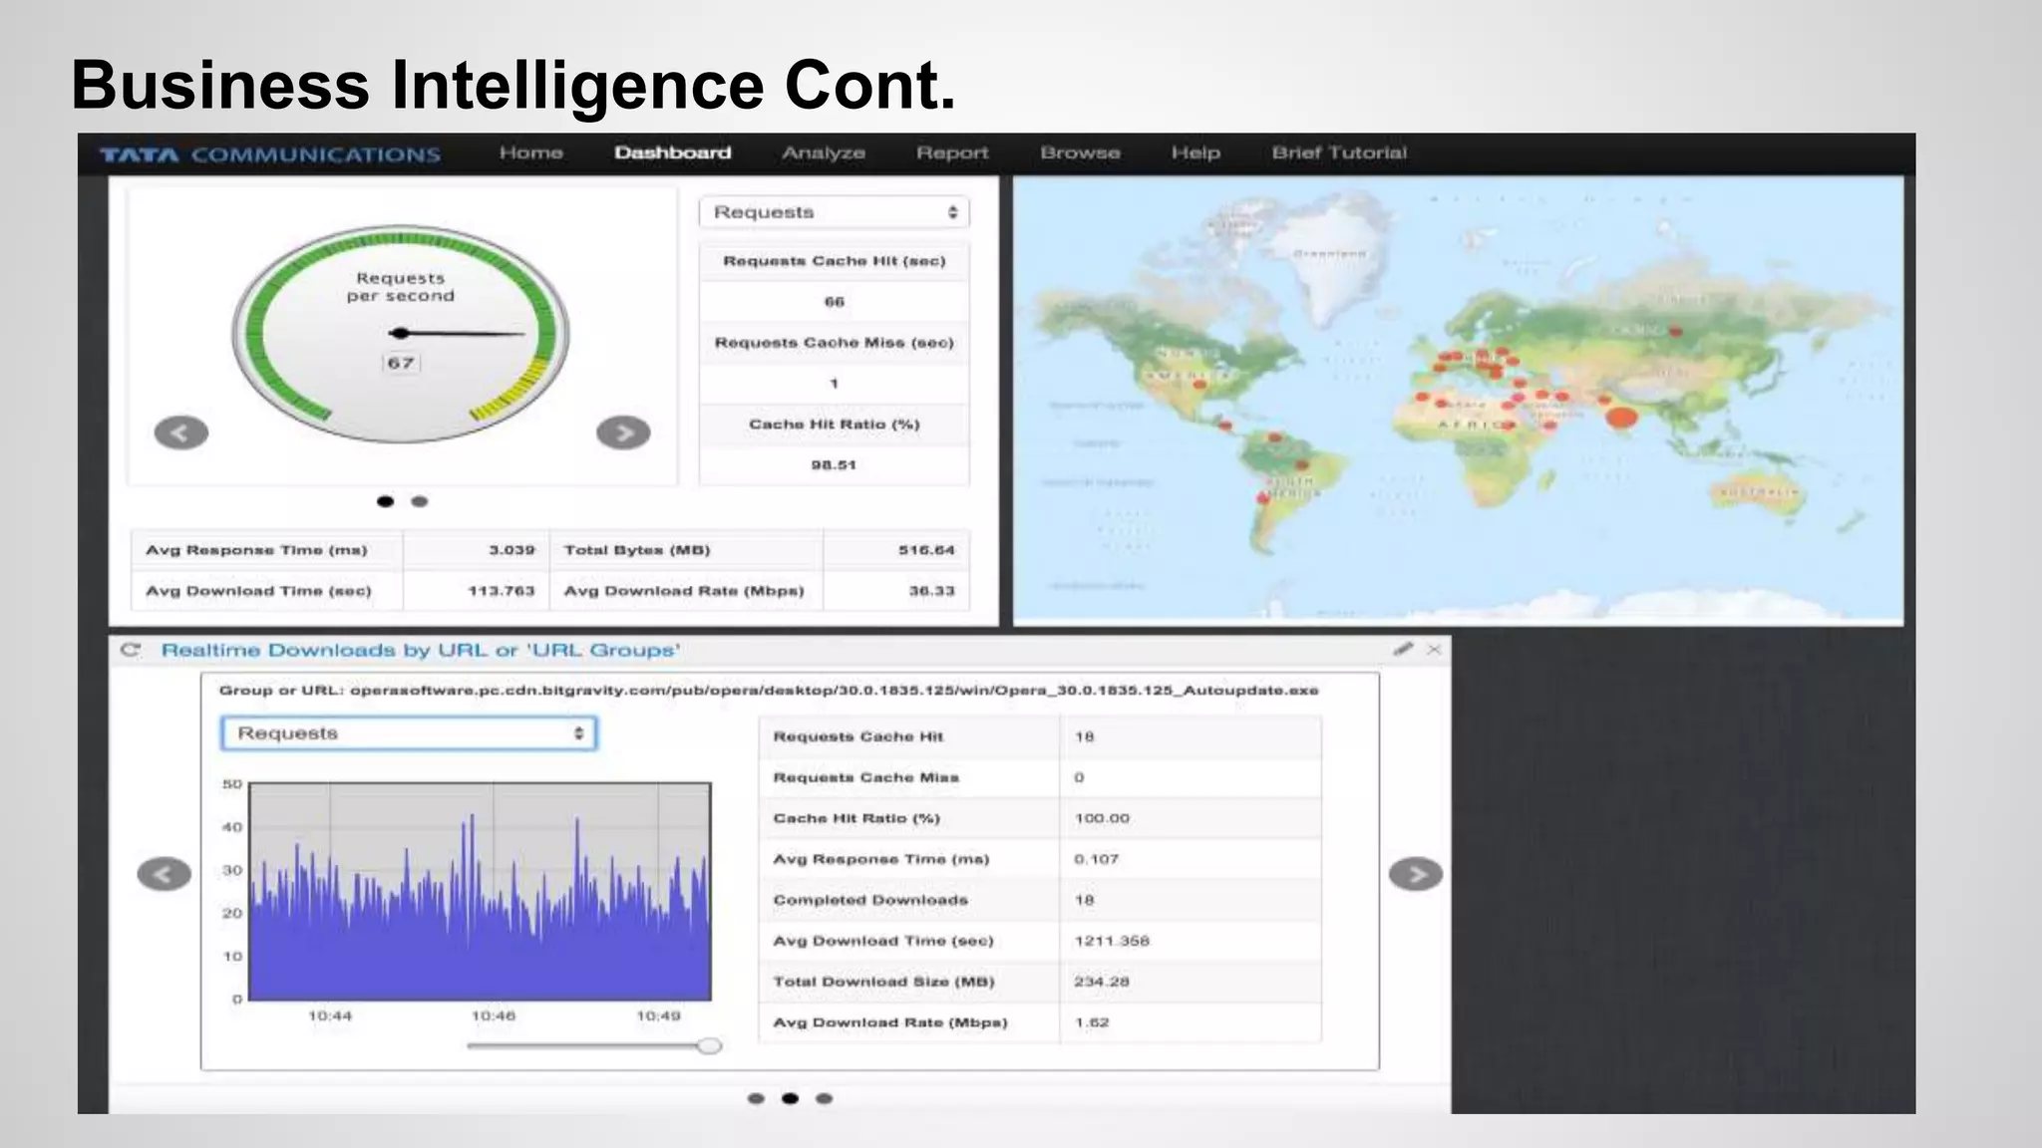Image resolution: width=2042 pixels, height=1148 pixels.
Task: Select middle pagination dot of downloads panel
Action: click(790, 1098)
